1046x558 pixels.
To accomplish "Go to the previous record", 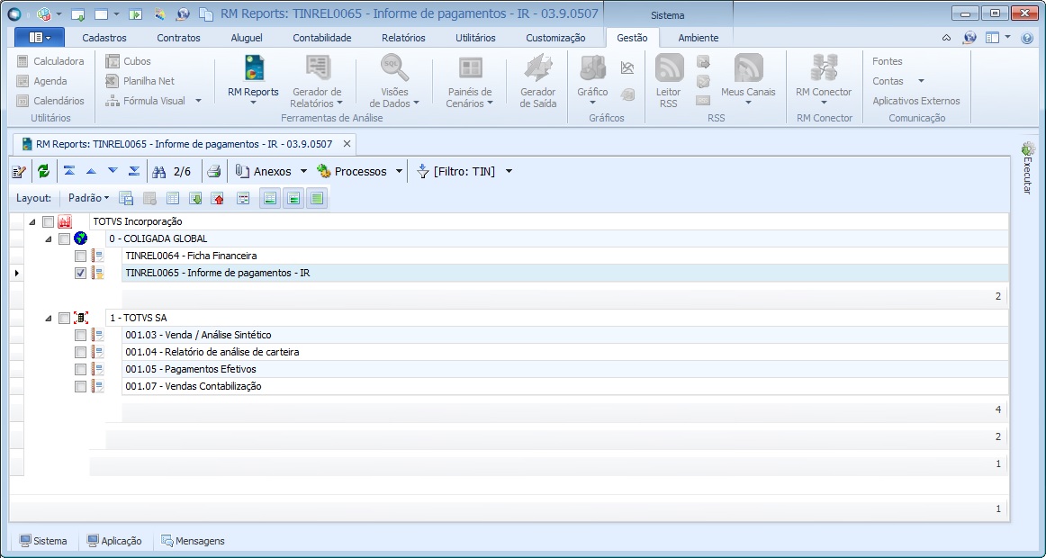I will 91,171.
